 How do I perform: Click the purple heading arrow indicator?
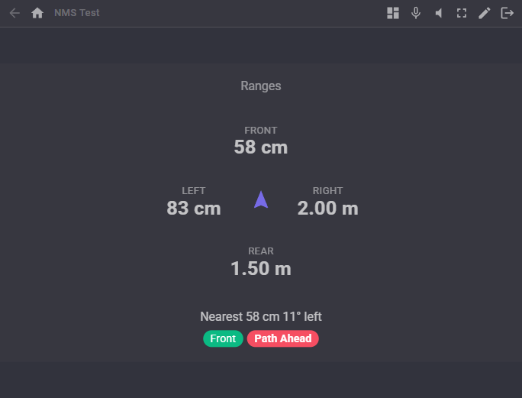pyautogui.click(x=261, y=199)
